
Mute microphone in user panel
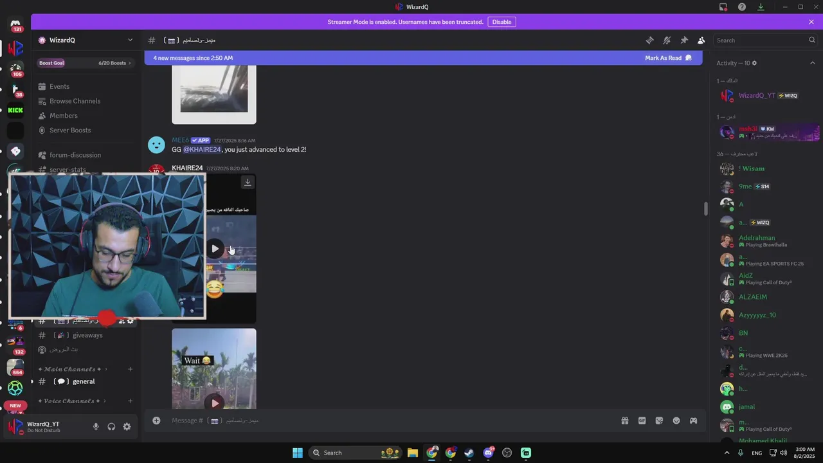pyautogui.click(x=96, y=426)
